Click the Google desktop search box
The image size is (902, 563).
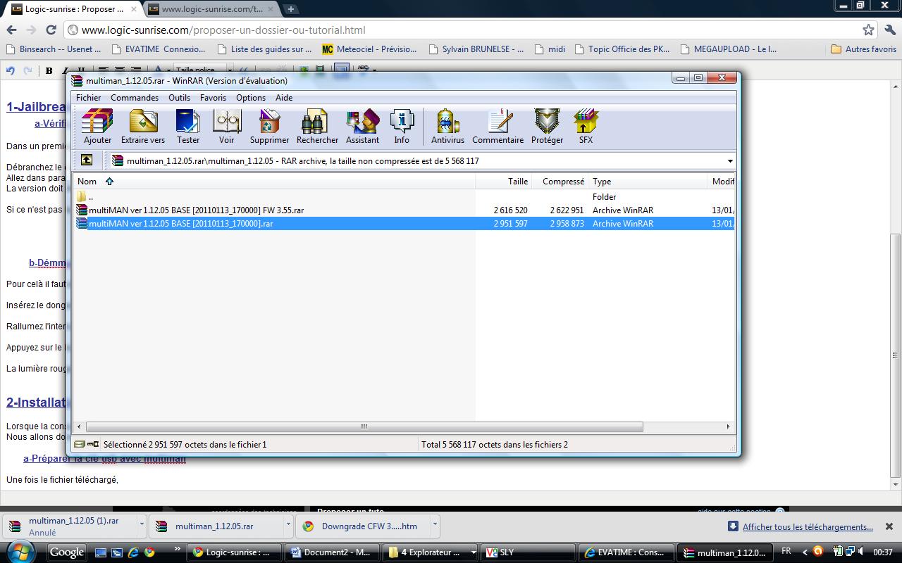pos(68,552)
